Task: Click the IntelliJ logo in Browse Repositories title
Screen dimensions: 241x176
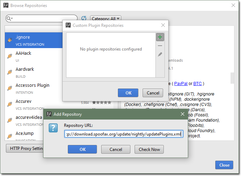Action: point(6,5)
